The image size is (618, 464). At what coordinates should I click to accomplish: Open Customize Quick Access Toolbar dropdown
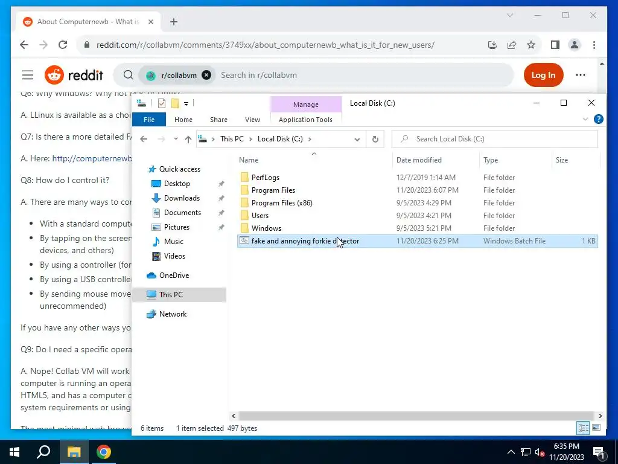tap(186, 104)
